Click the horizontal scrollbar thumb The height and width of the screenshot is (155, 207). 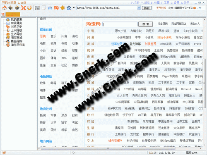[108, 148]
